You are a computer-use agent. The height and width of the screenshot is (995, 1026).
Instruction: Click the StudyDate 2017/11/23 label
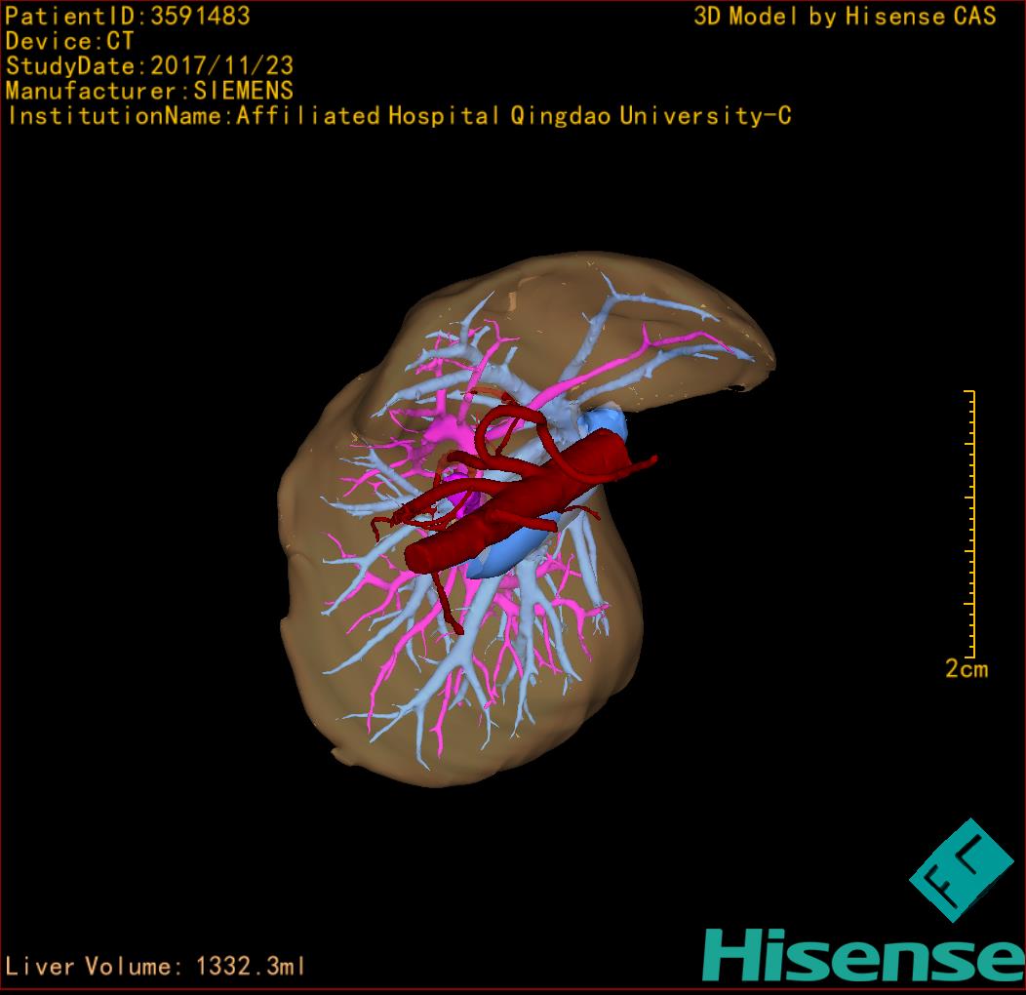tap(149, 67)
